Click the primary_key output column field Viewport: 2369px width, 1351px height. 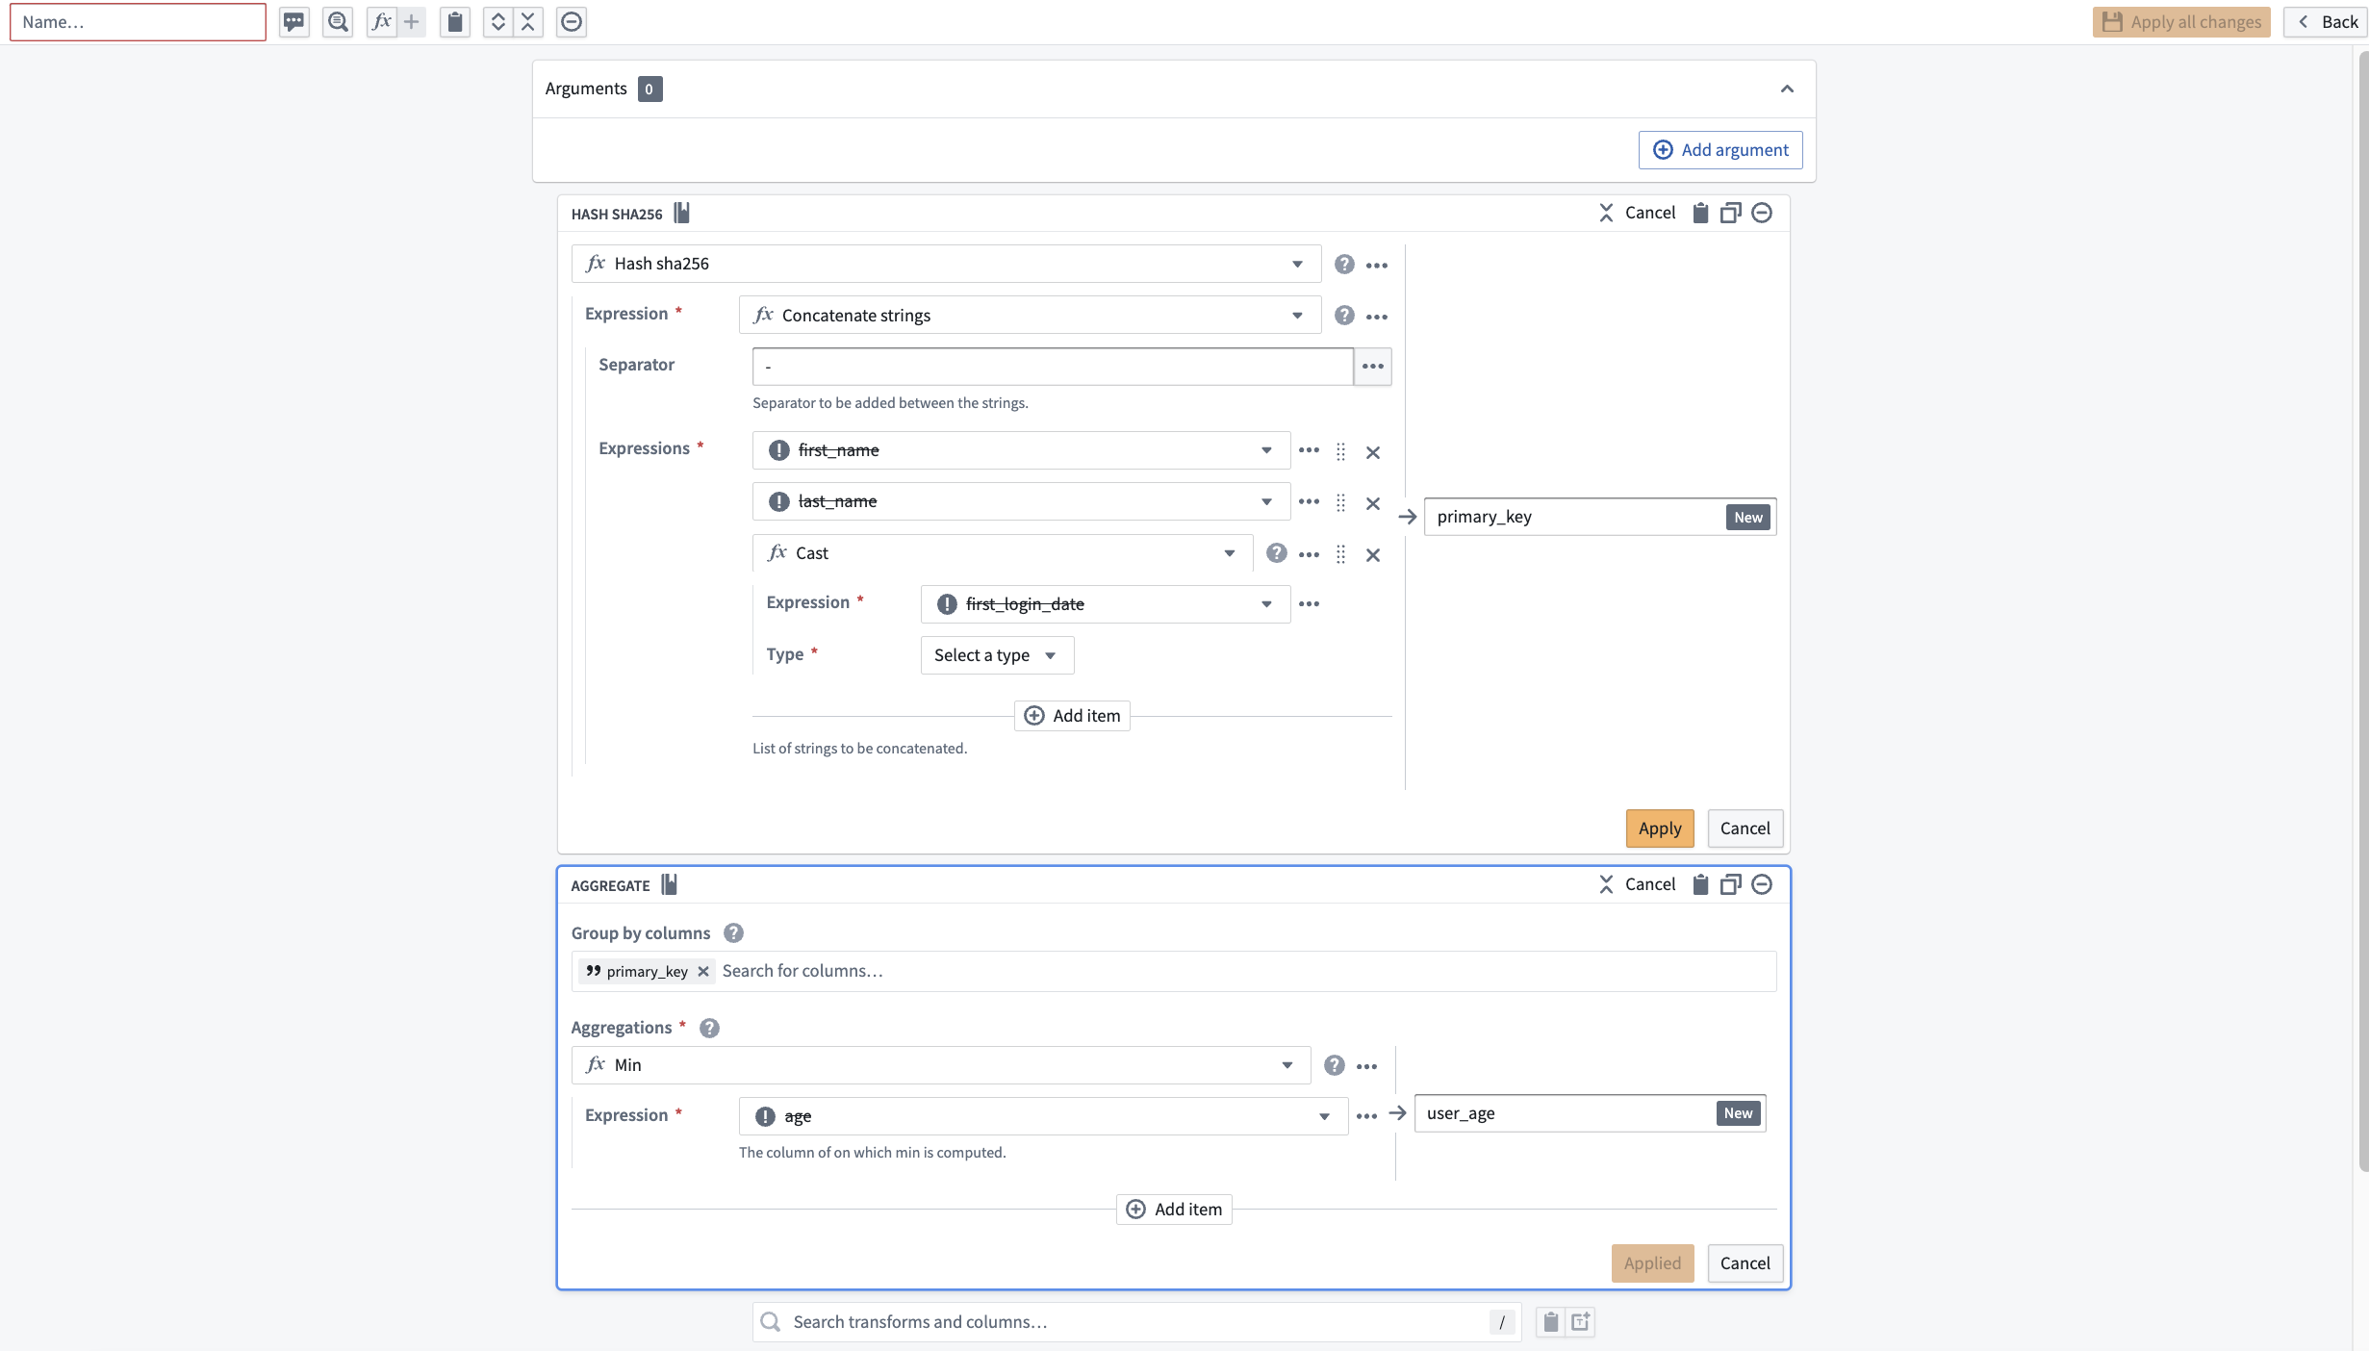pyautogui.click(x=1599, y=517)
